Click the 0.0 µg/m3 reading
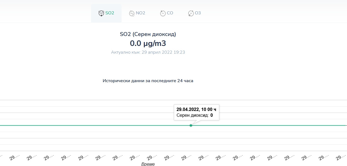Viewport: 347px width, 166px height. [x=148, y=43]
